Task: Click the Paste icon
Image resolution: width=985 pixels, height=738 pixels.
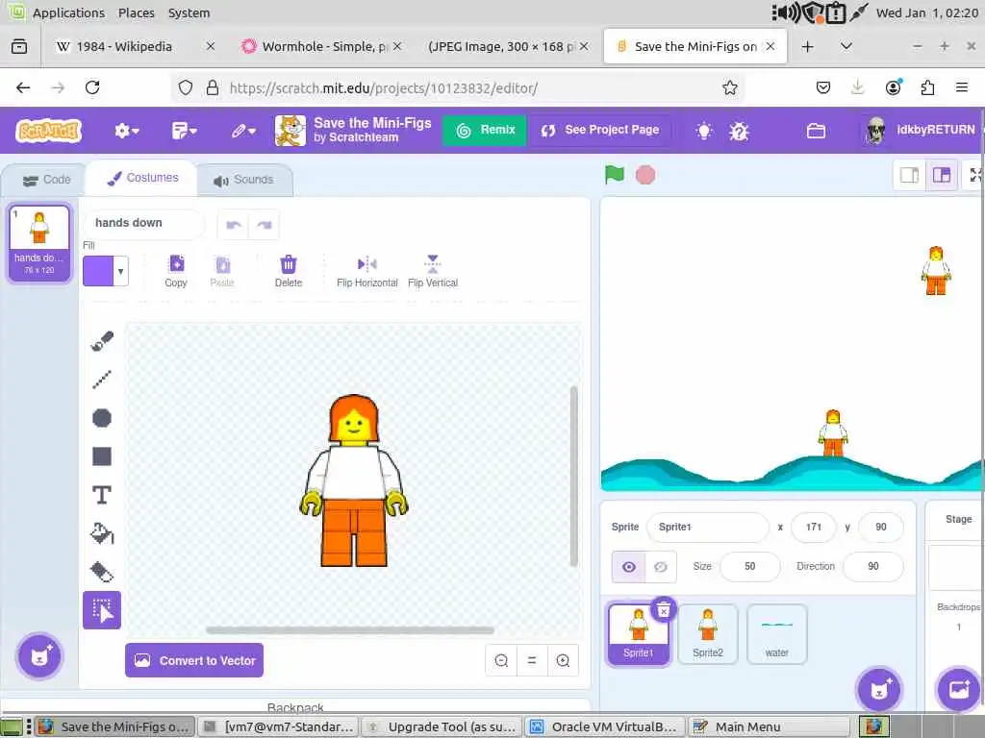Action: click(222, 271)
